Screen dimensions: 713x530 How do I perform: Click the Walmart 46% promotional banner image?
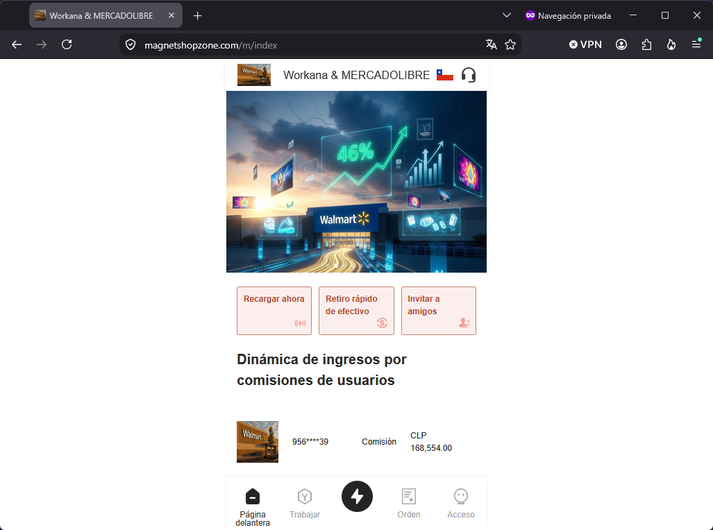[357, 182]
